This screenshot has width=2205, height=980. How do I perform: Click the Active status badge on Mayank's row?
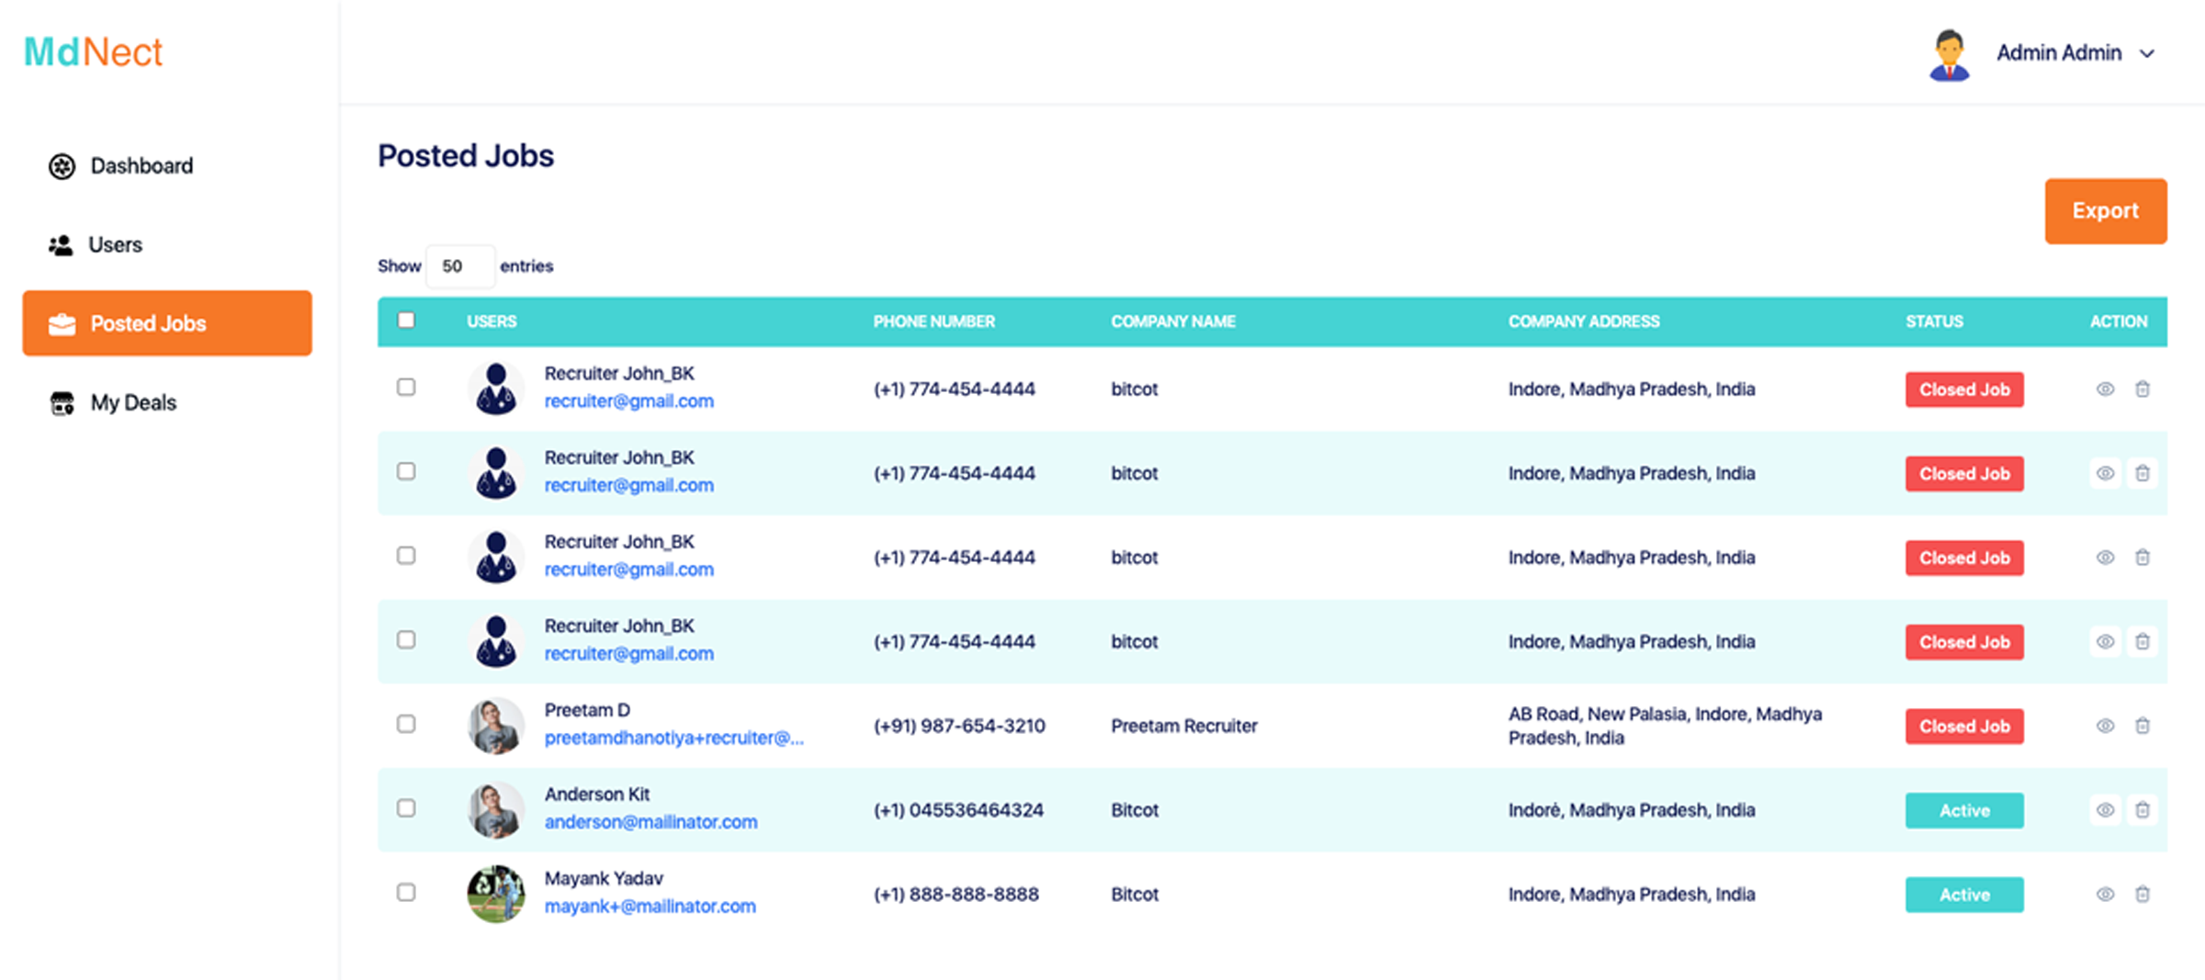(1964, 894)
